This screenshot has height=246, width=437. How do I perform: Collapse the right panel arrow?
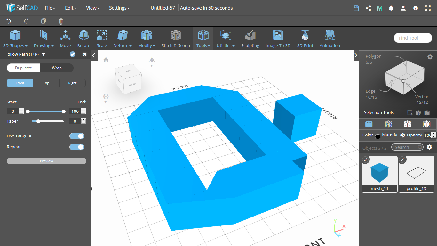click(x=356, y=55)
